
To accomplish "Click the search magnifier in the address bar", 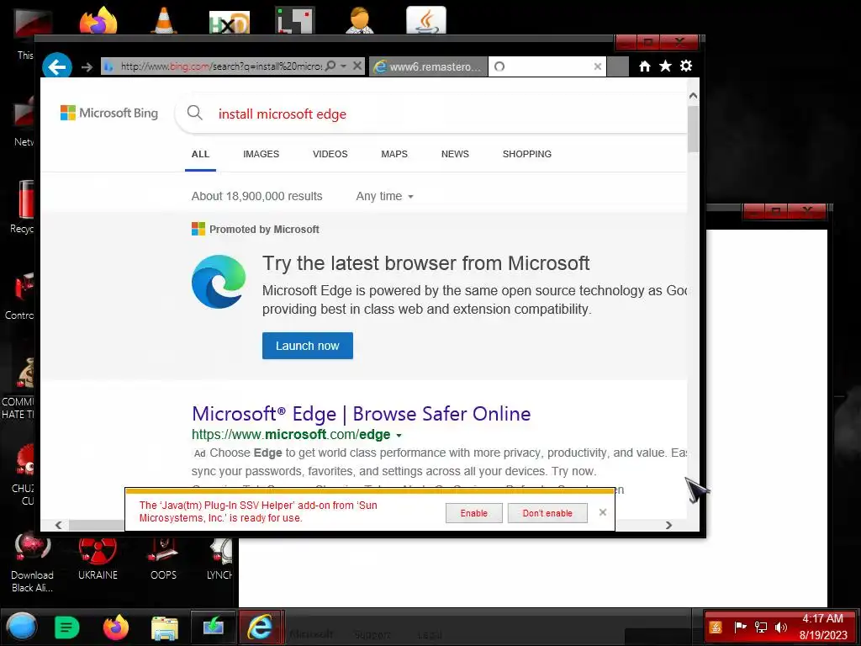I will tap(330, 66).
